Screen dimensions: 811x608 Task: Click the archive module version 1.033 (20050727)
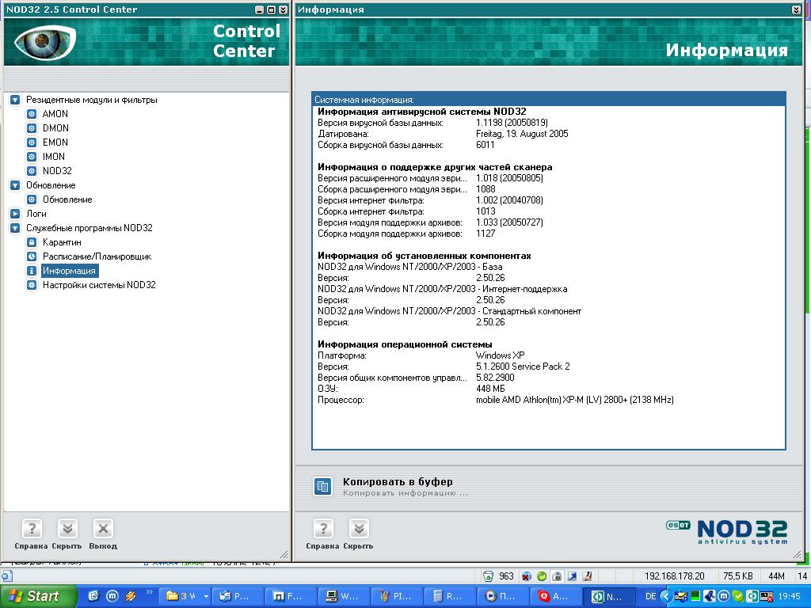(509, 222)
